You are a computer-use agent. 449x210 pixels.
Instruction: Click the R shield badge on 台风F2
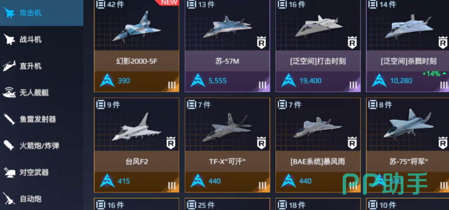(x=171, y=143)
